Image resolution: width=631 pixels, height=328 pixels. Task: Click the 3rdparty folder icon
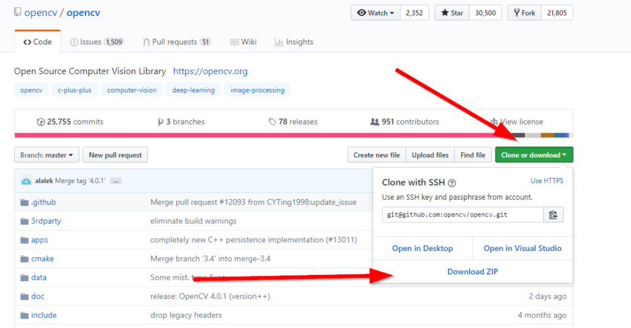[x=25, y=221]
